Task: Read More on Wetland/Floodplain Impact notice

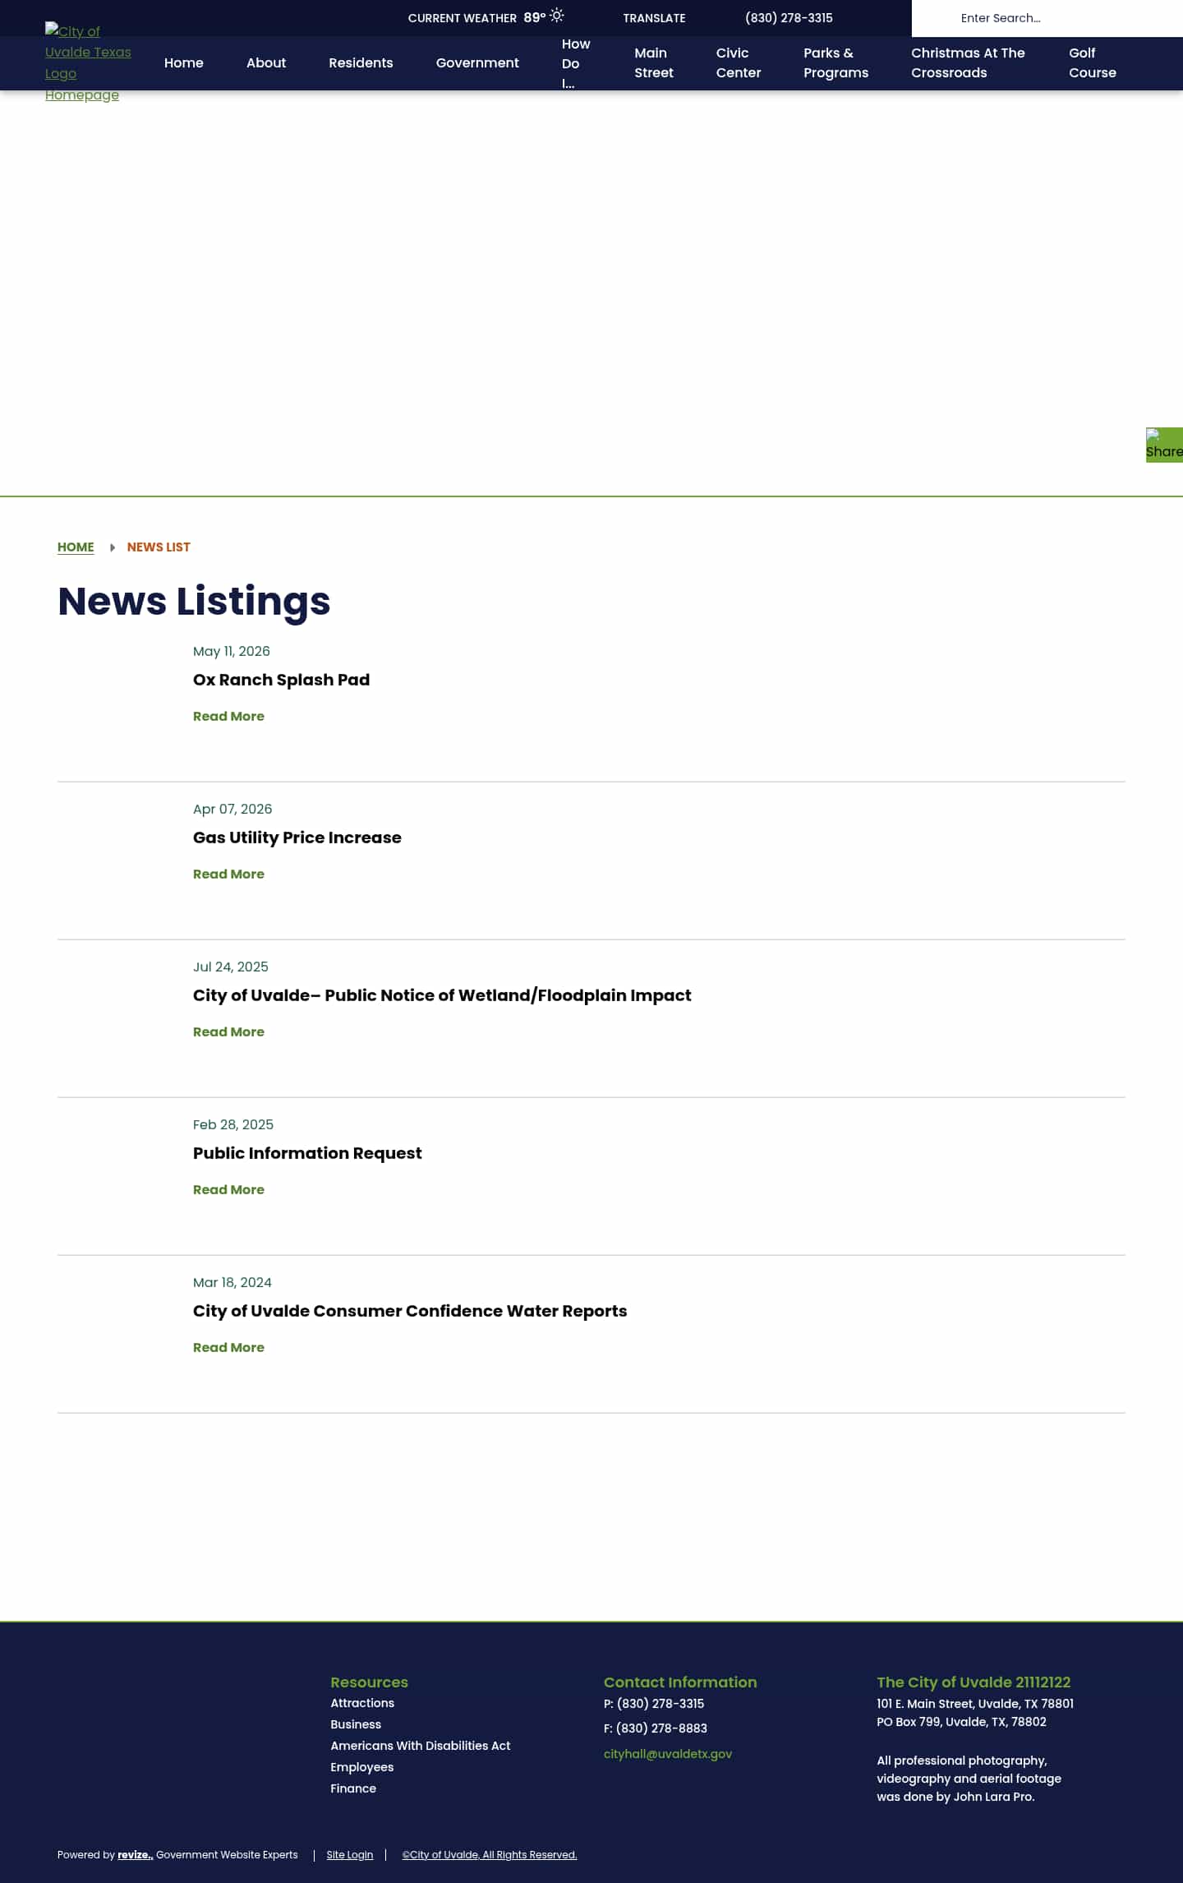Action: click(228, 1032)
